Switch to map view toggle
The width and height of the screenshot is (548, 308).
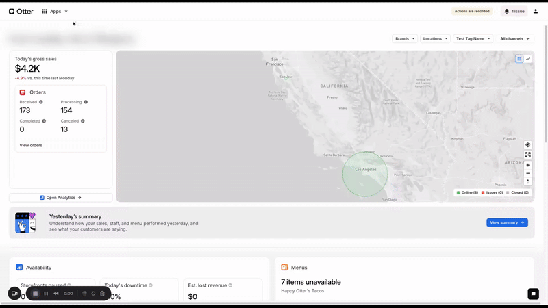pyautogui.click(x=519, y=59)
